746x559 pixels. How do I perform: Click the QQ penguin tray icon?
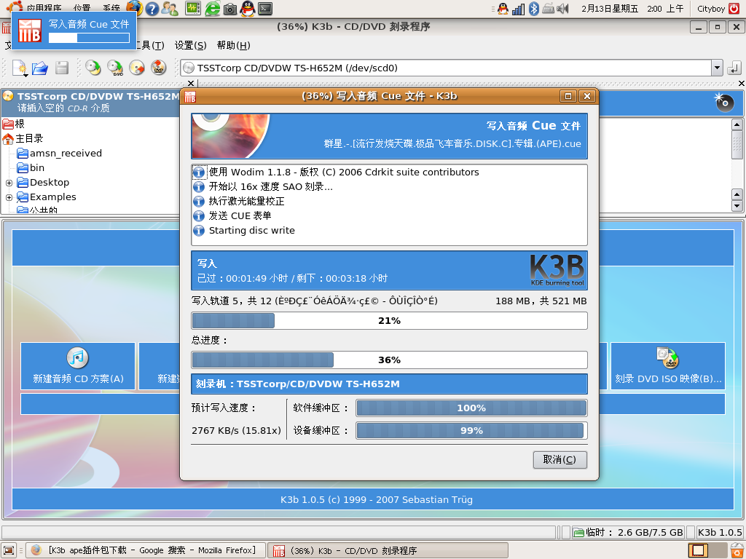tap(503, 9)
